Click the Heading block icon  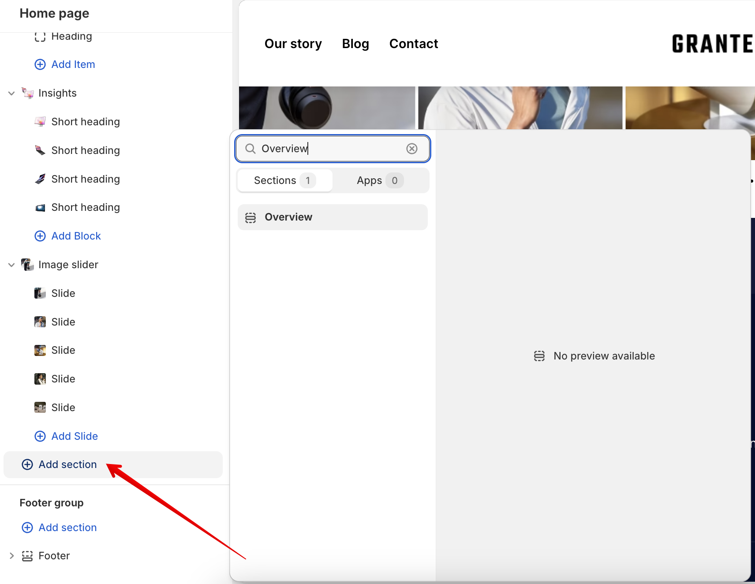point(40,37)
